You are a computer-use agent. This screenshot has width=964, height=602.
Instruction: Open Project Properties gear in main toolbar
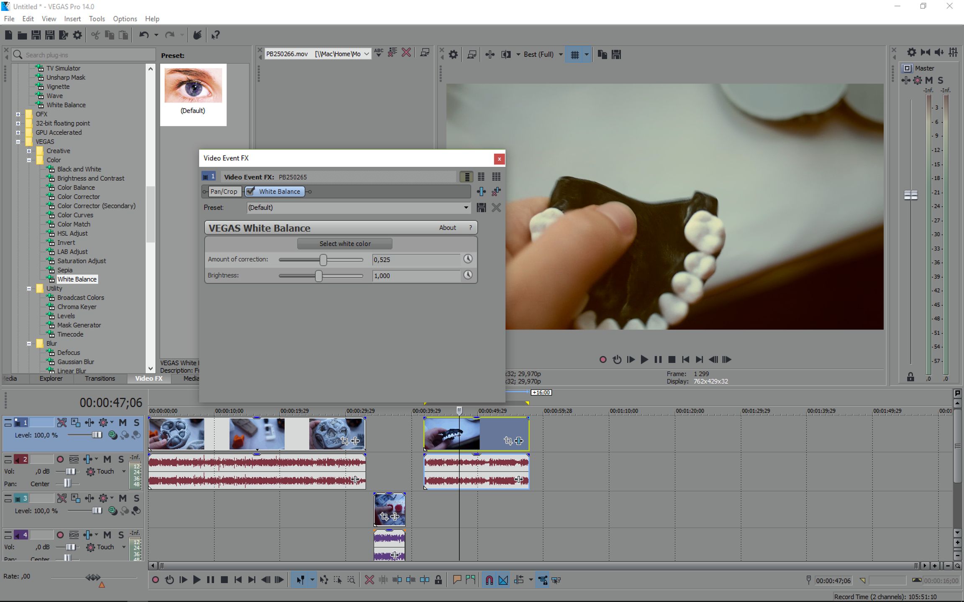[77, 35]
